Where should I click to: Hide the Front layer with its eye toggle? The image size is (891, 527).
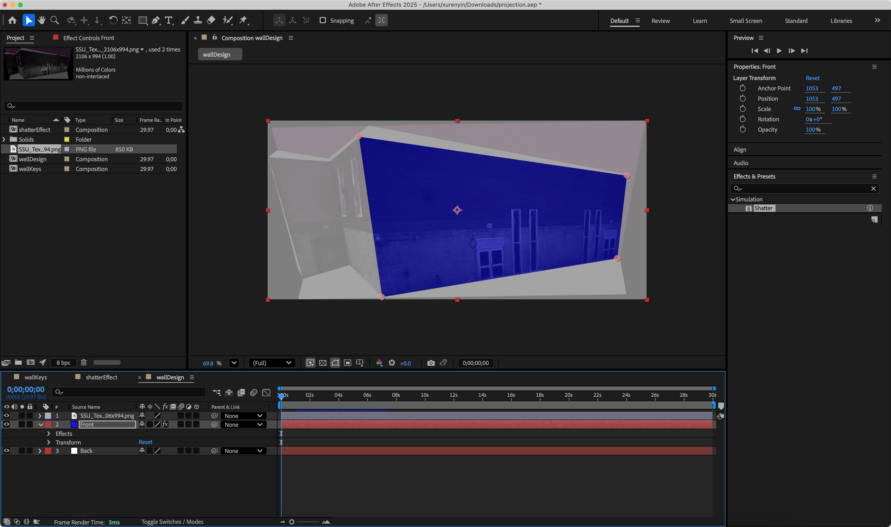[x=6, y=424]
